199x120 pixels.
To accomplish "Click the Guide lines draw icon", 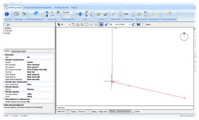I will [113, 14].
